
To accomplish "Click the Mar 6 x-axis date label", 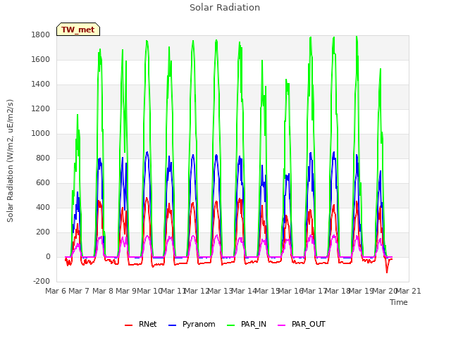I will 56,291.
